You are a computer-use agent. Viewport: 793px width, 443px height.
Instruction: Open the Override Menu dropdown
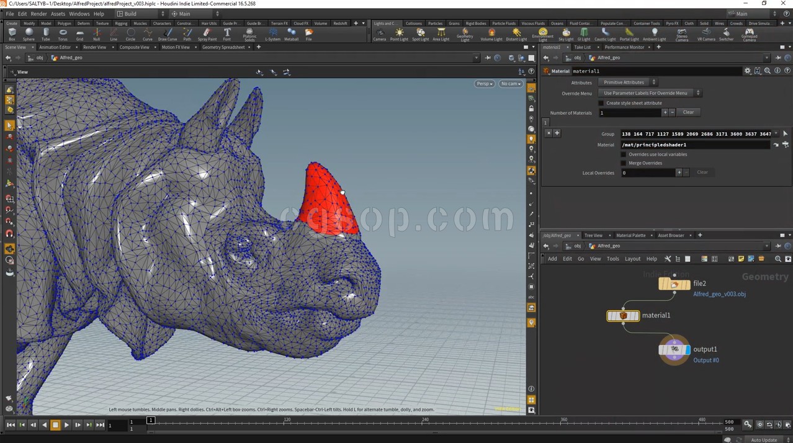pos(650,93)
